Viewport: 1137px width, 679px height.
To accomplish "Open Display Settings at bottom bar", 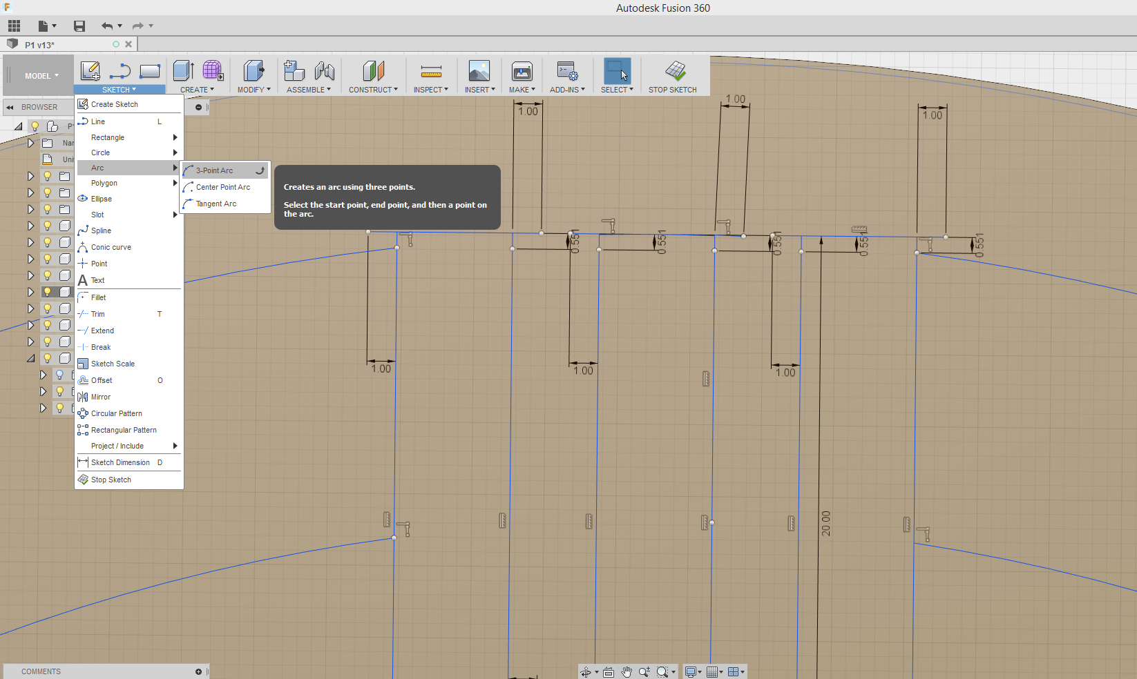I will (691, 672).
